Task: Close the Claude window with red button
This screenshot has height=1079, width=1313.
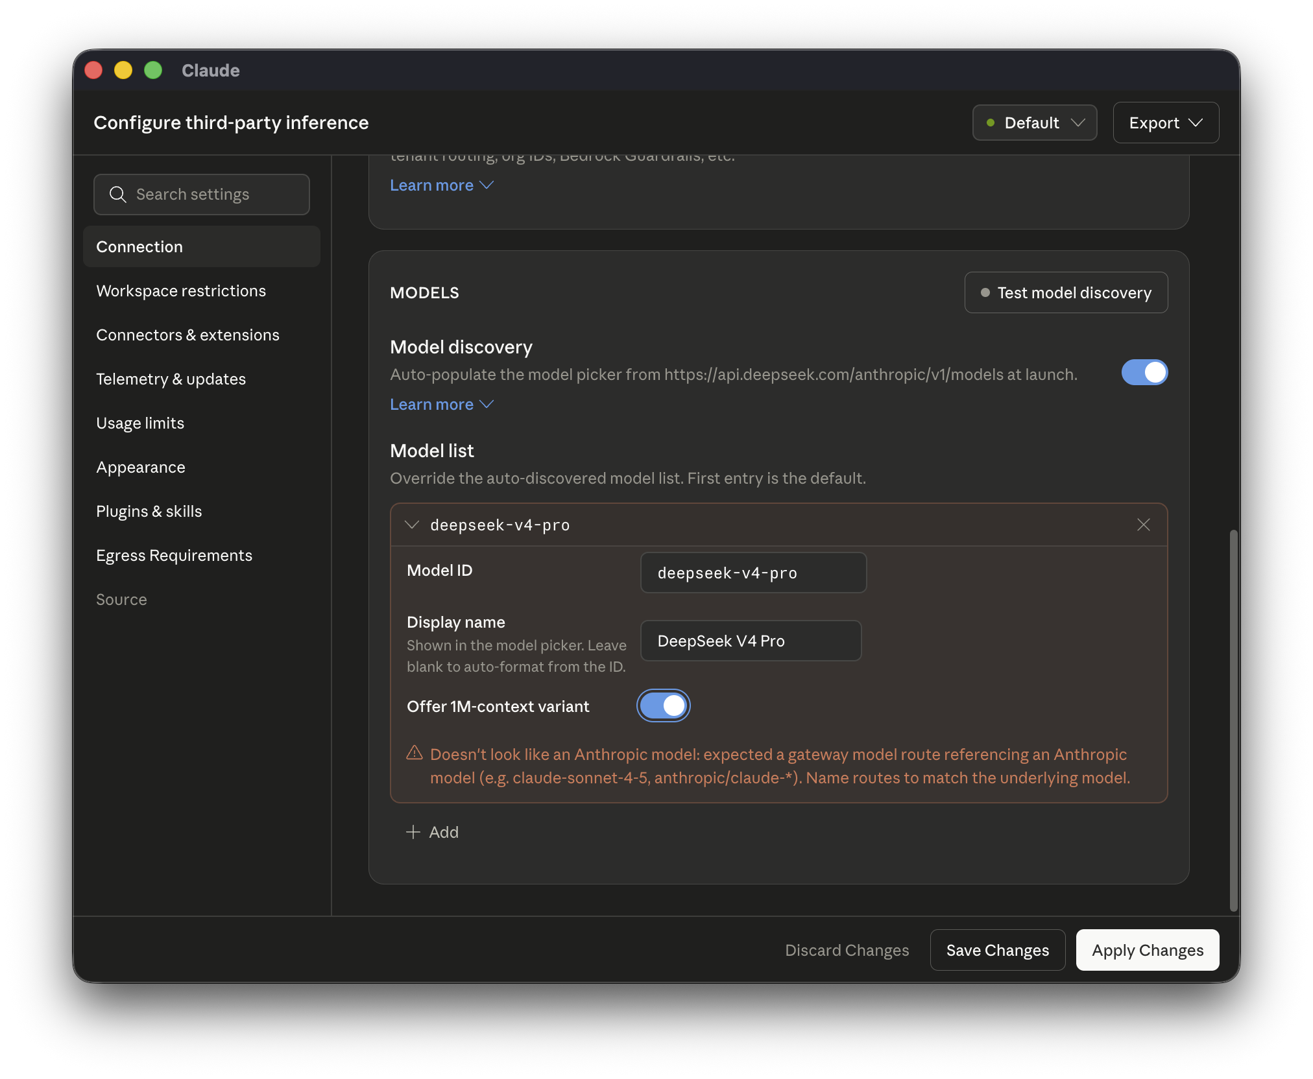Action: point(93,70)
